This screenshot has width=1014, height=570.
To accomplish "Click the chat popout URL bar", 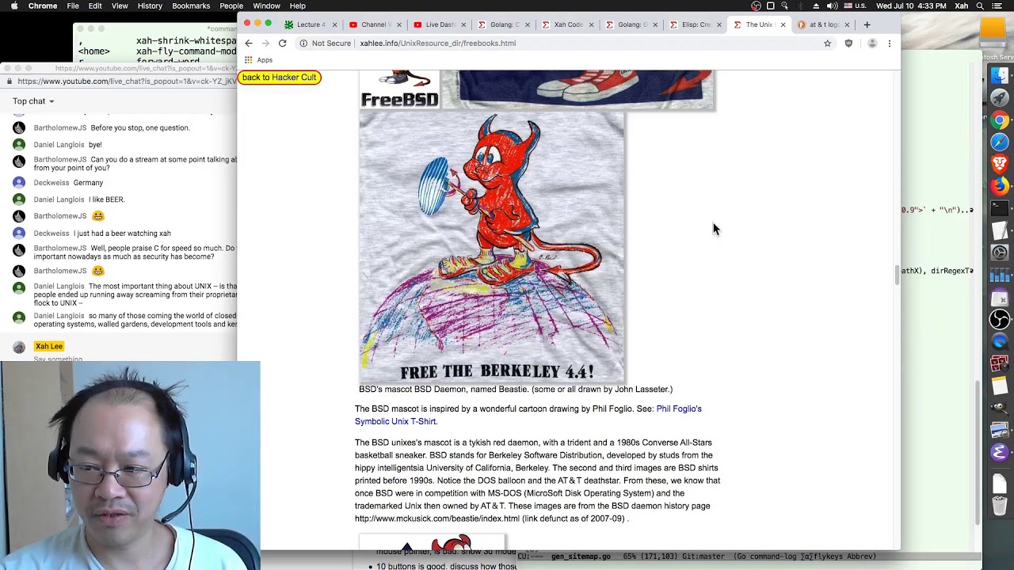I will pos(127,81).
